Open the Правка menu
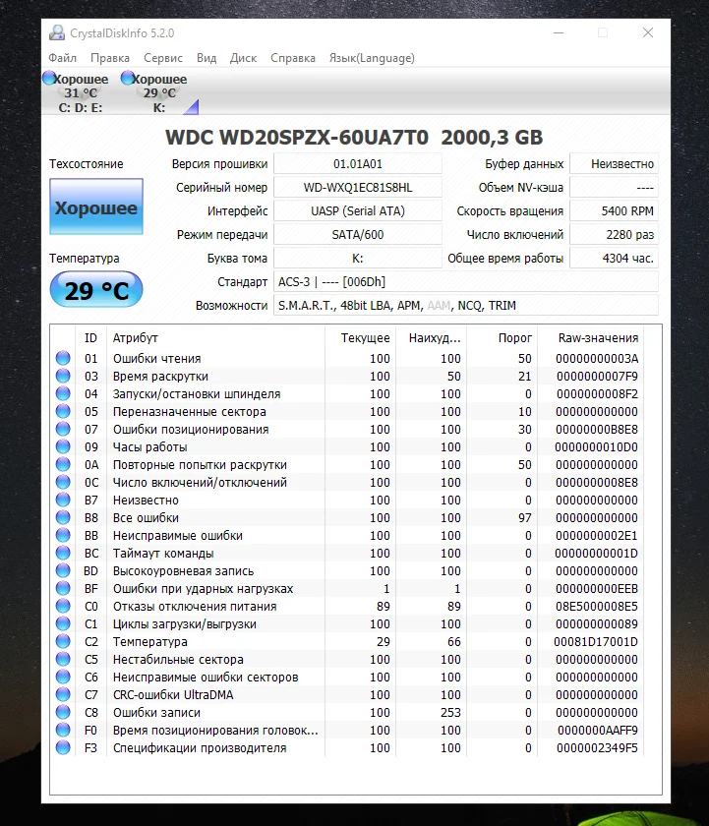This screenshot has width=709, height=826. [x=109, y=58]
